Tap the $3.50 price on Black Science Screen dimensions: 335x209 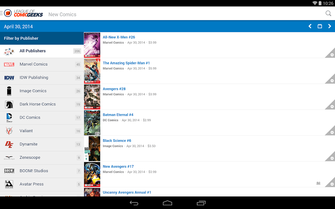(152, 146)
